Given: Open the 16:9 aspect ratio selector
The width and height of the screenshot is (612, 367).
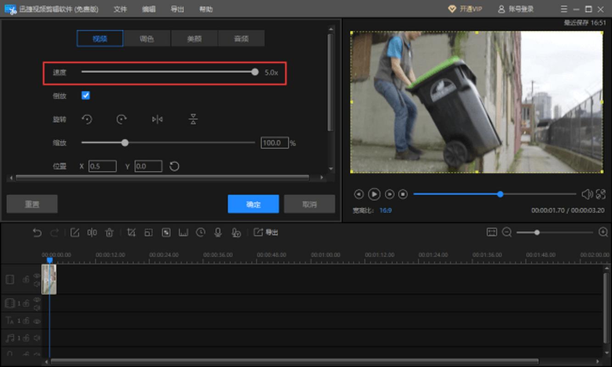Looking at the screenshot, I should click(385, 210).
